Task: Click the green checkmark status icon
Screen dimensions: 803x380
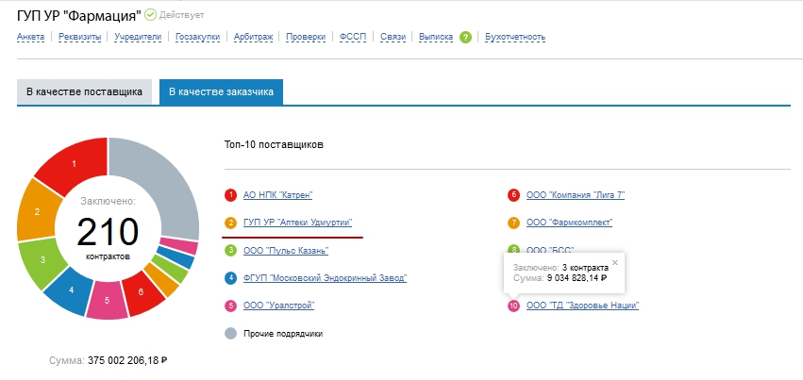Action: [150, 15]
